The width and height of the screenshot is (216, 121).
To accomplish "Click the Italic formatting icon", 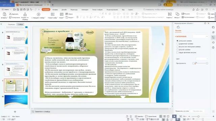I will (81, 17).
